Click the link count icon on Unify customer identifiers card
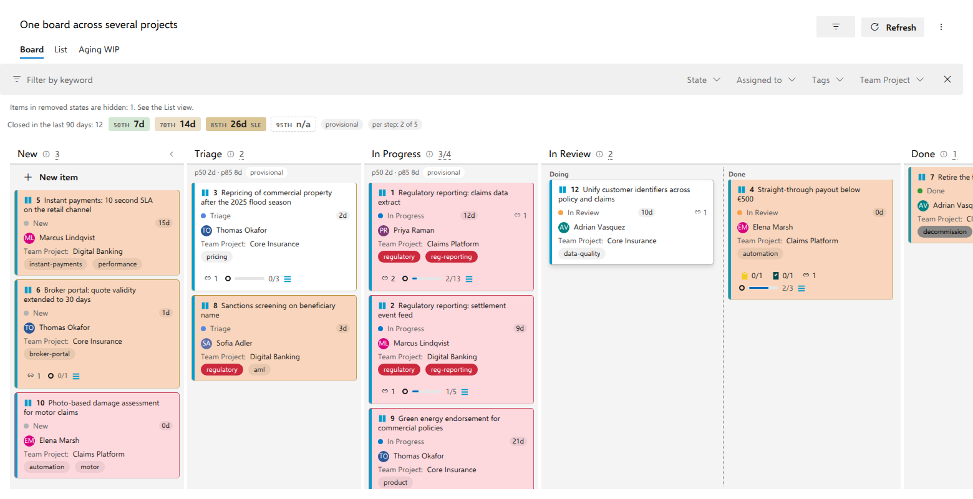Image resolution: width=973 pixels, height=499 pixels. coord(698,213)
